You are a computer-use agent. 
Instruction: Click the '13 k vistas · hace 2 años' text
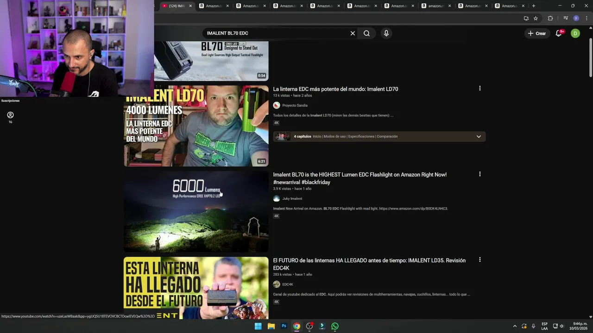292,96
